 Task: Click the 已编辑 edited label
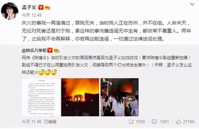pos(50,122)
